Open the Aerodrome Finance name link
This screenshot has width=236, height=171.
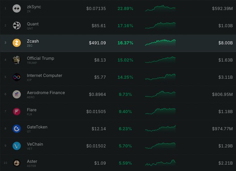(x=46, y=93)
